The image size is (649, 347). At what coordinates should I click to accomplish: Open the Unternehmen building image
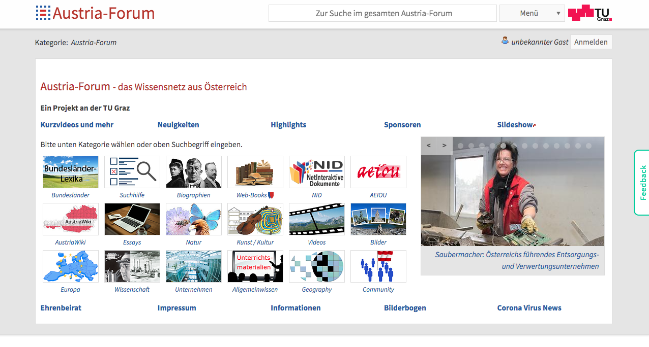(194, 266)
